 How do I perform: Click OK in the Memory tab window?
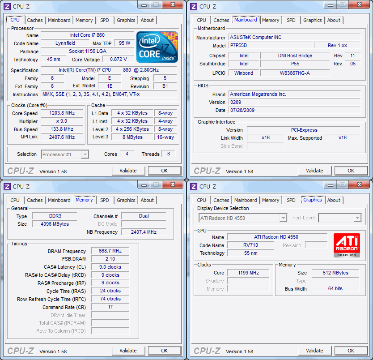165,351
